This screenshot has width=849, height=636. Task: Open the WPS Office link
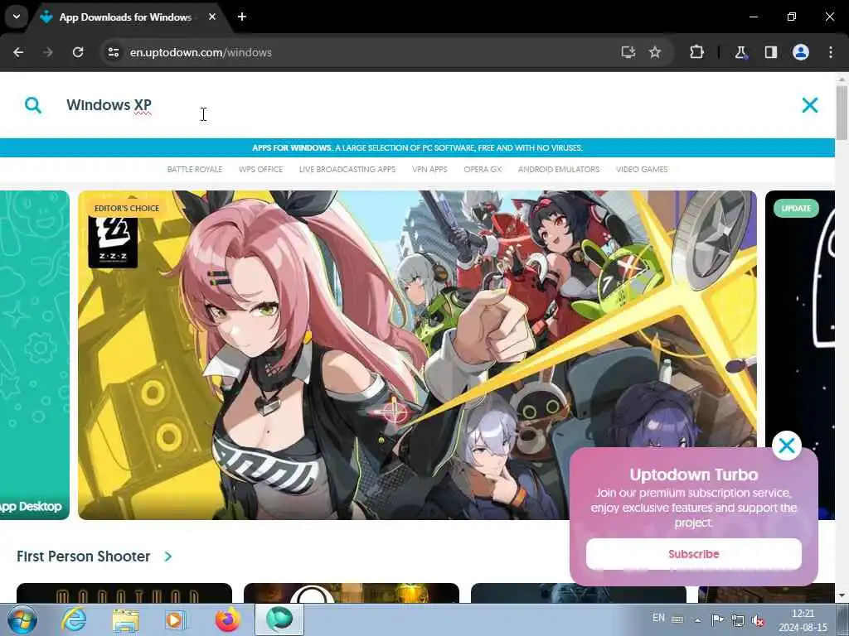click(260, 169)
